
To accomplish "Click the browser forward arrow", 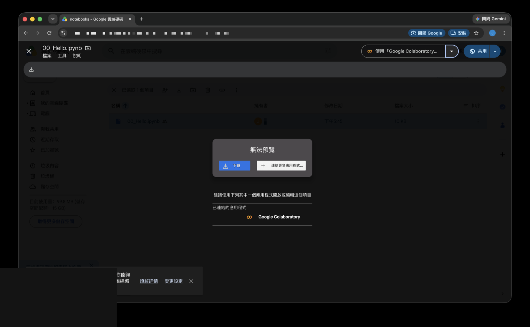I will (x=37, y=33).
